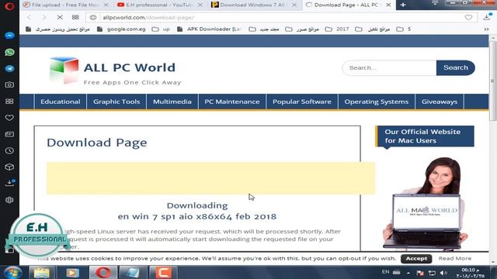
Task: Click the All Mac World laptop image
Action: pyautogui.click(x=425, y=203)
